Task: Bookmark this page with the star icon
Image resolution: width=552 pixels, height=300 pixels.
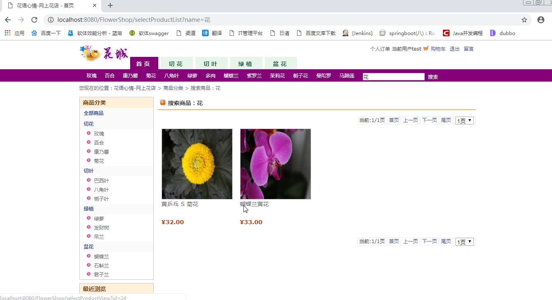Action: tap(524, 20)
